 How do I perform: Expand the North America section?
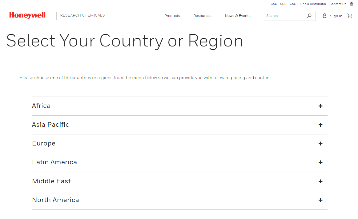[55, 200]
